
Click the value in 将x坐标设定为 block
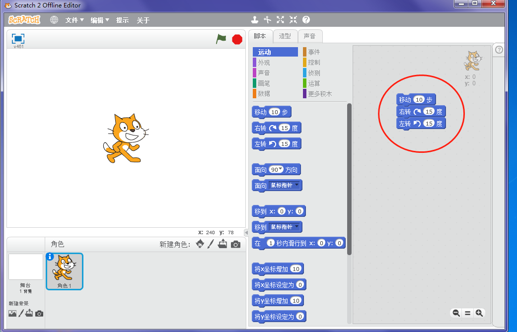coord(299,284)
